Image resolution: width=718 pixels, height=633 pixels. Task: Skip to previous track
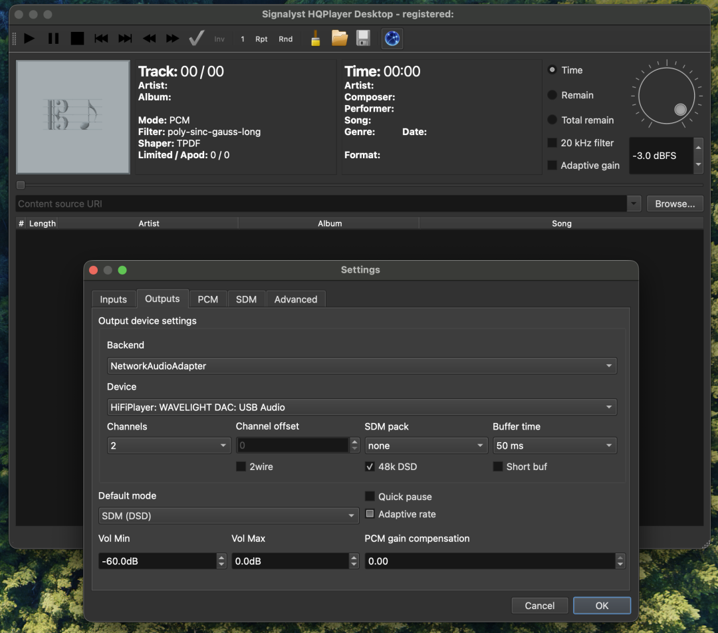101,39
